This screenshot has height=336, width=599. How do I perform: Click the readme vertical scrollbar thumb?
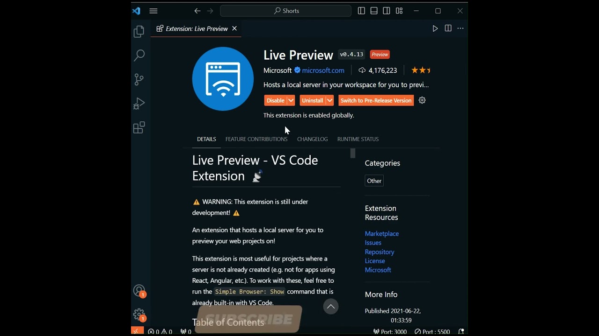pos(353,154)
